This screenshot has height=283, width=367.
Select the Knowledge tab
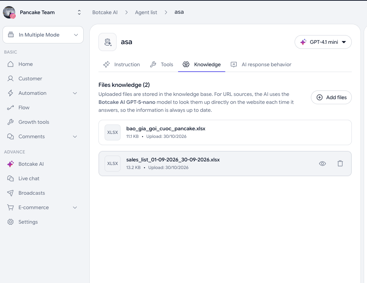pyautogui.click(x=202, y=65)
